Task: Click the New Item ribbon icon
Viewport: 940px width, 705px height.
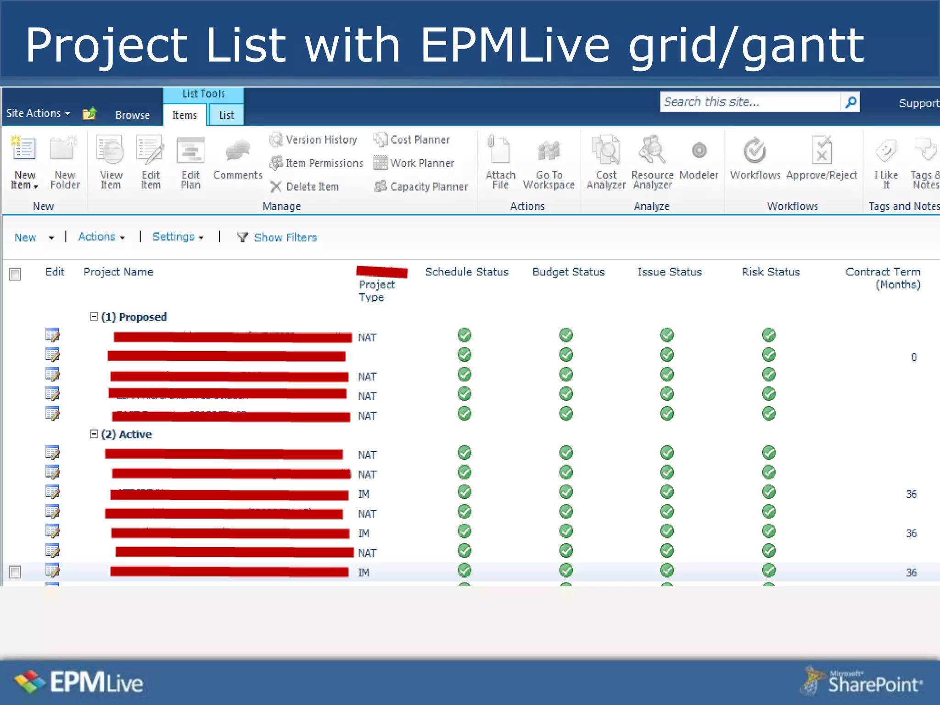Action: point(24,148)
